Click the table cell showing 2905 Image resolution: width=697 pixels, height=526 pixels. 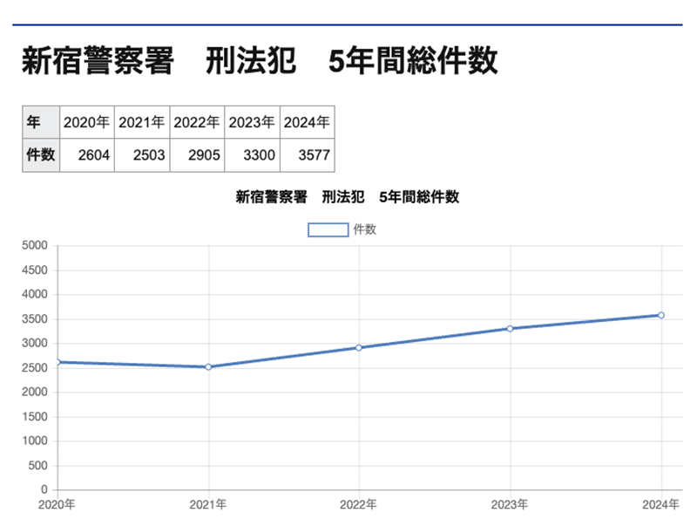click(x=198, y=155)
